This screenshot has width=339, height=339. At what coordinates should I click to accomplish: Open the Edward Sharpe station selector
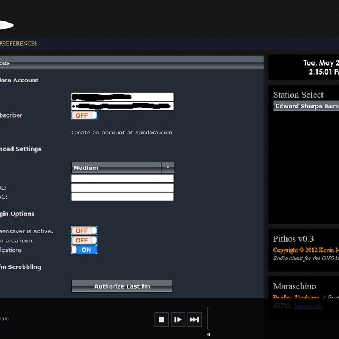click(306, 106)
